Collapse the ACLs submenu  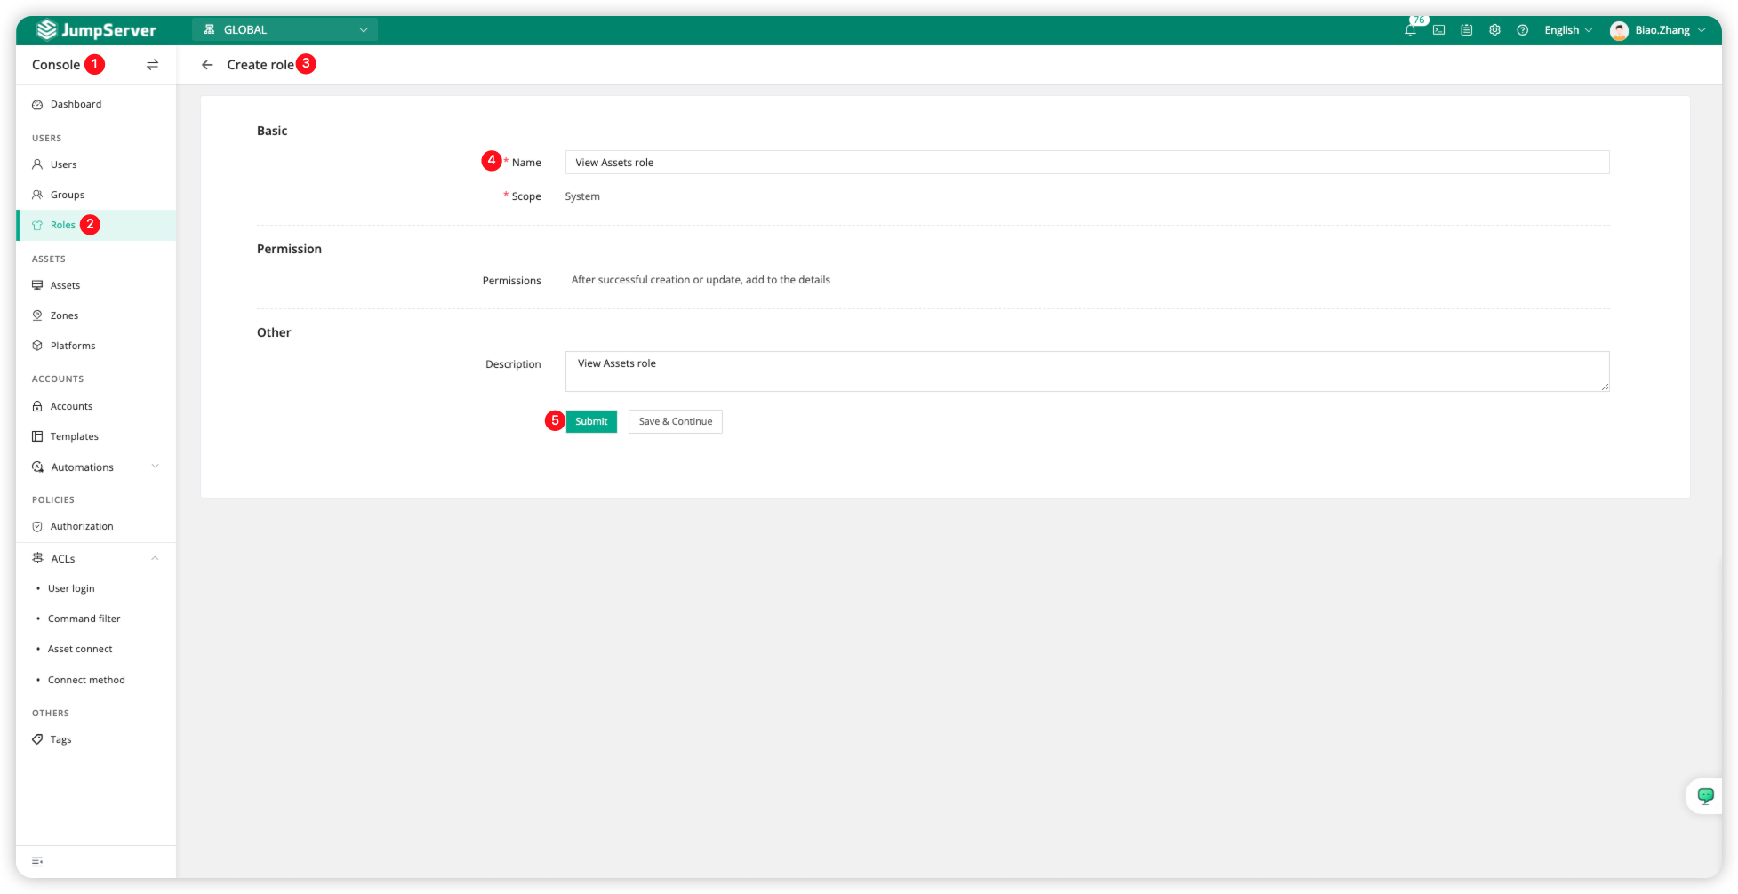coord(96,558)
